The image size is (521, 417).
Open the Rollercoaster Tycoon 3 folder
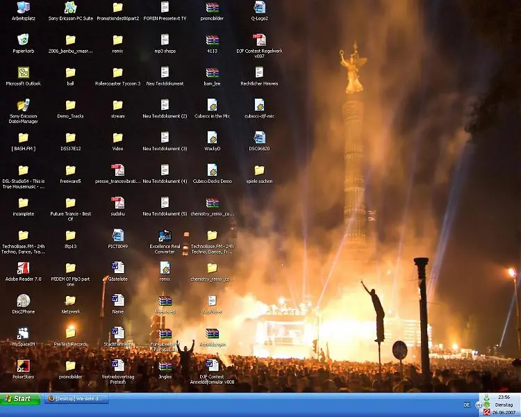[x=117, y=72]
